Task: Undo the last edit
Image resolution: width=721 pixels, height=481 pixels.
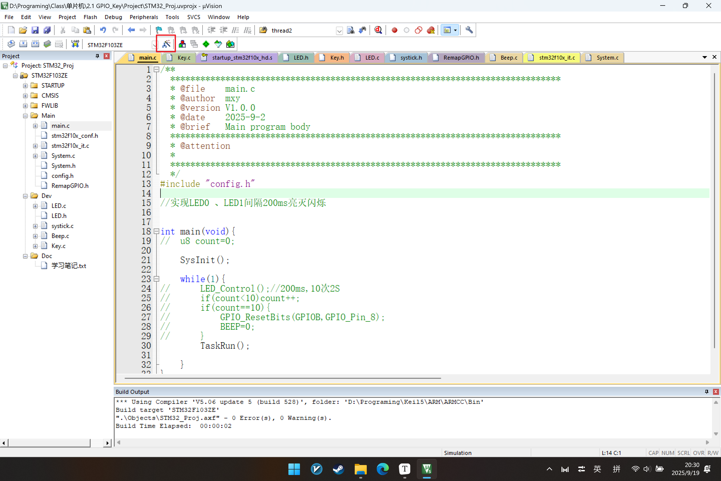Action: 103,30
